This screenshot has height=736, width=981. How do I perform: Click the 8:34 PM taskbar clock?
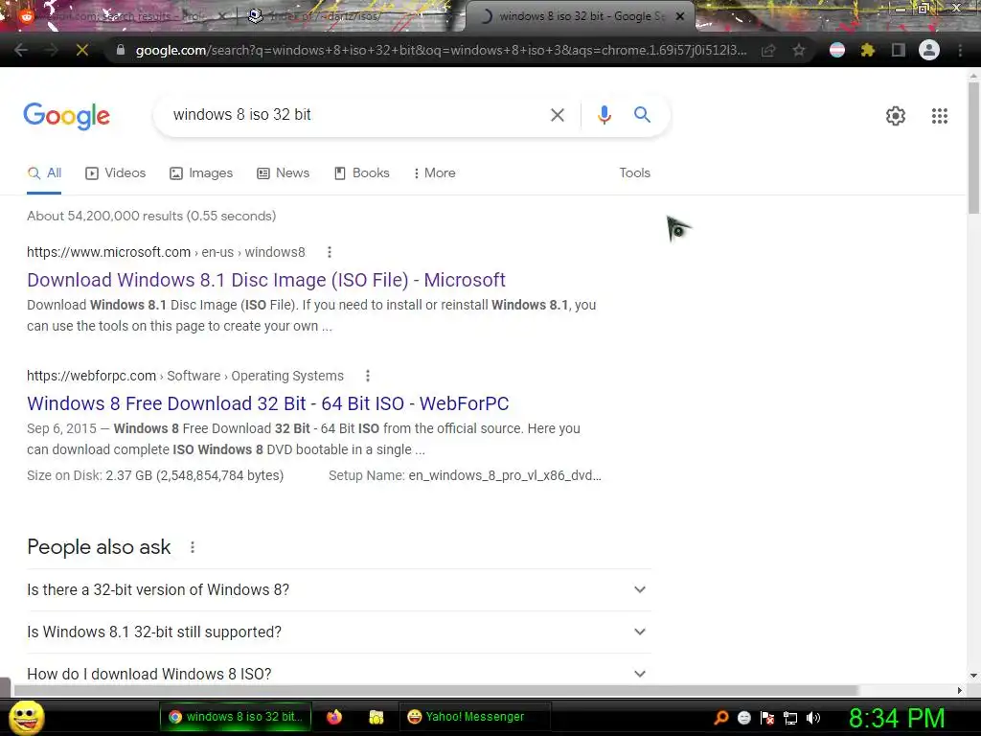pos(897,718)
